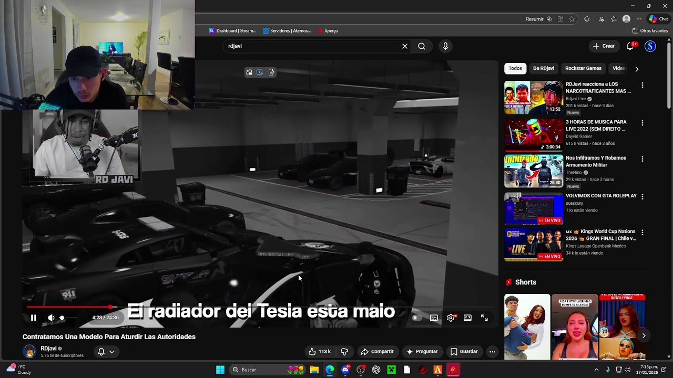Mute the video volume speaker icon
Image resolution: width=673 pixels, height=378 pixels.
[51, 318]
